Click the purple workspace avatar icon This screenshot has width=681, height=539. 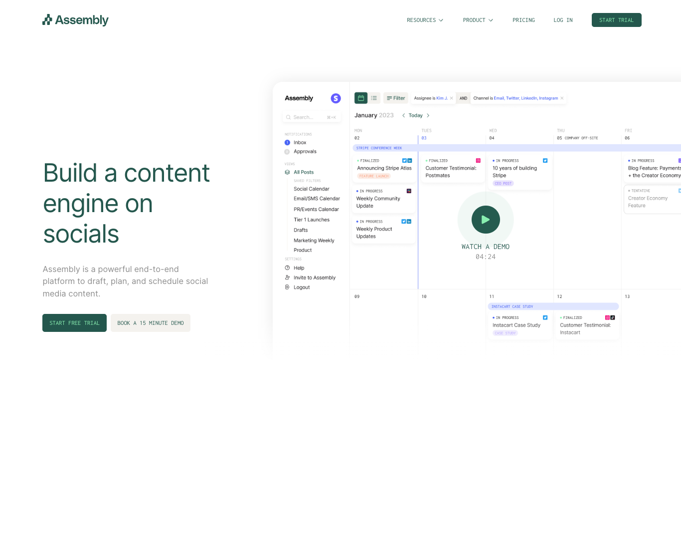click(x=336, y=98)
